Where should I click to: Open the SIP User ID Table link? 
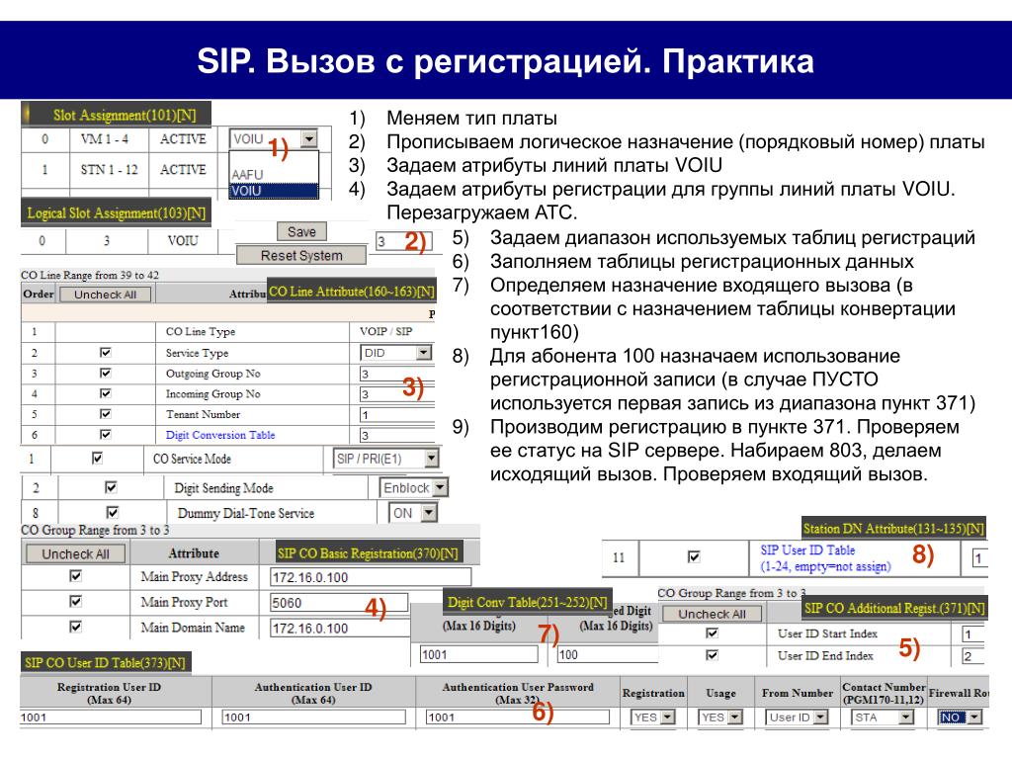coord(825,558)
